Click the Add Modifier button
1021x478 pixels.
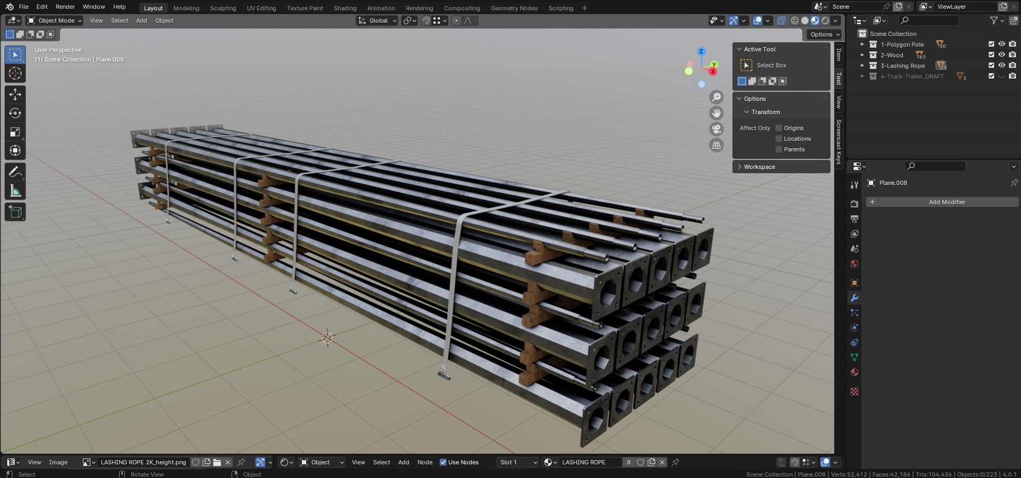coord(942,202)
